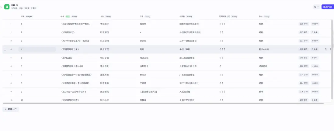Image resolution: width=334 pixels, height=131 pixels.
Task: Click author cell 李静睿
Action: 143,100
